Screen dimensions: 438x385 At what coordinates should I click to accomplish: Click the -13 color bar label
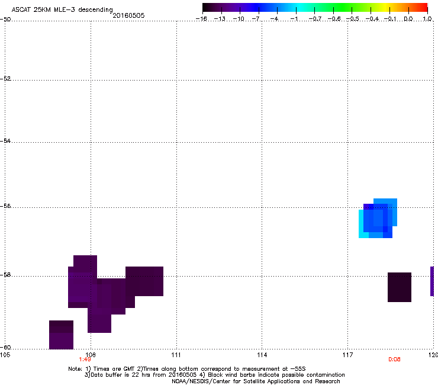(x=220, y=19)
